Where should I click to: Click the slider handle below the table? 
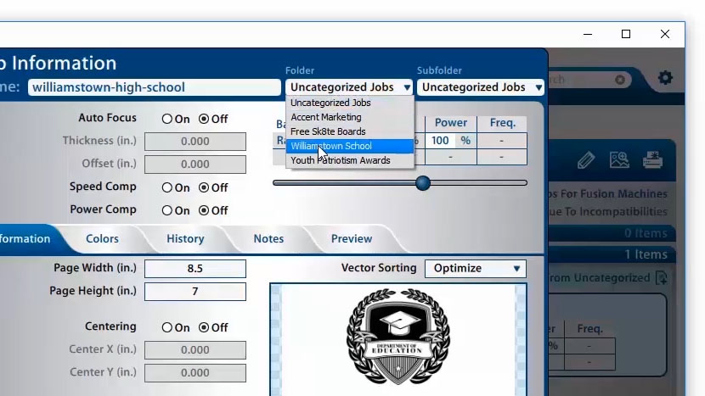click(422, 183)
